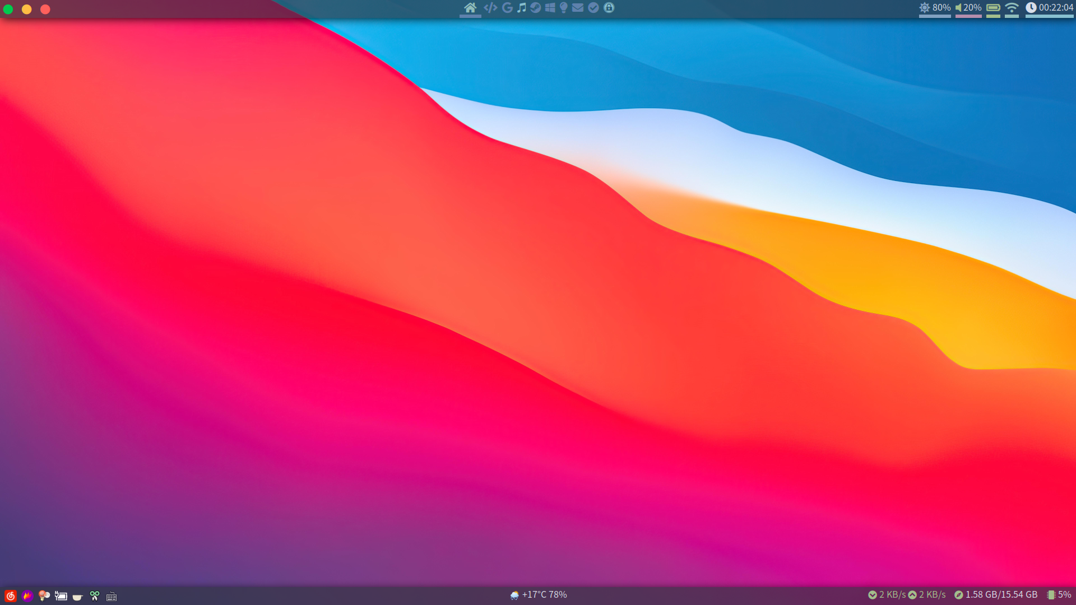Click the padlock lock icon
The width and height of the screenshot is (1076, 605).
609,8
